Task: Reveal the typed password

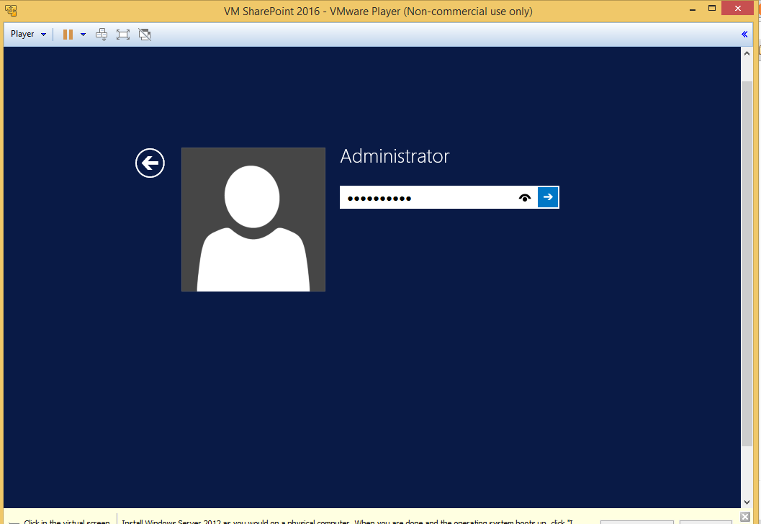Action: [x=525, y=197]
